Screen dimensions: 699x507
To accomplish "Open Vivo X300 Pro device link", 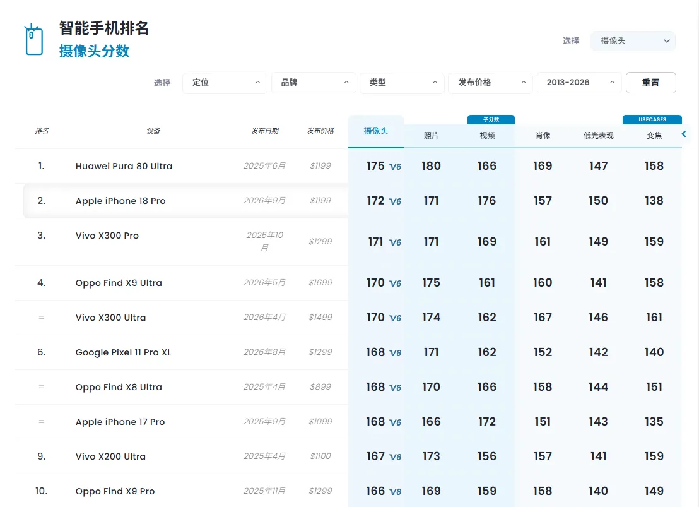I will pos(107,236).
